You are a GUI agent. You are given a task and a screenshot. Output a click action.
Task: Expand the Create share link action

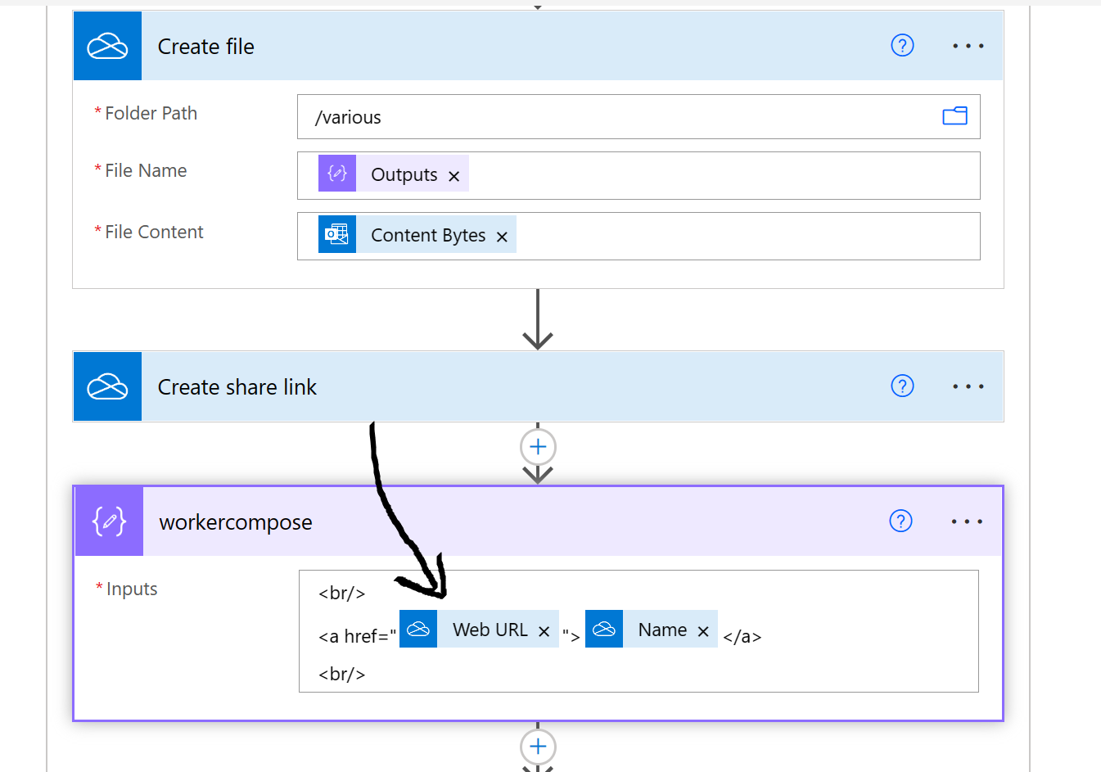pos(539,386)
